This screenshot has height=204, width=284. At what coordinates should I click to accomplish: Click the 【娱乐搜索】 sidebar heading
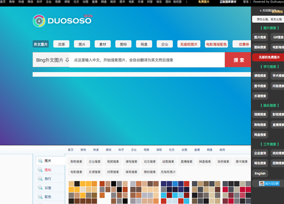[269, 106]
